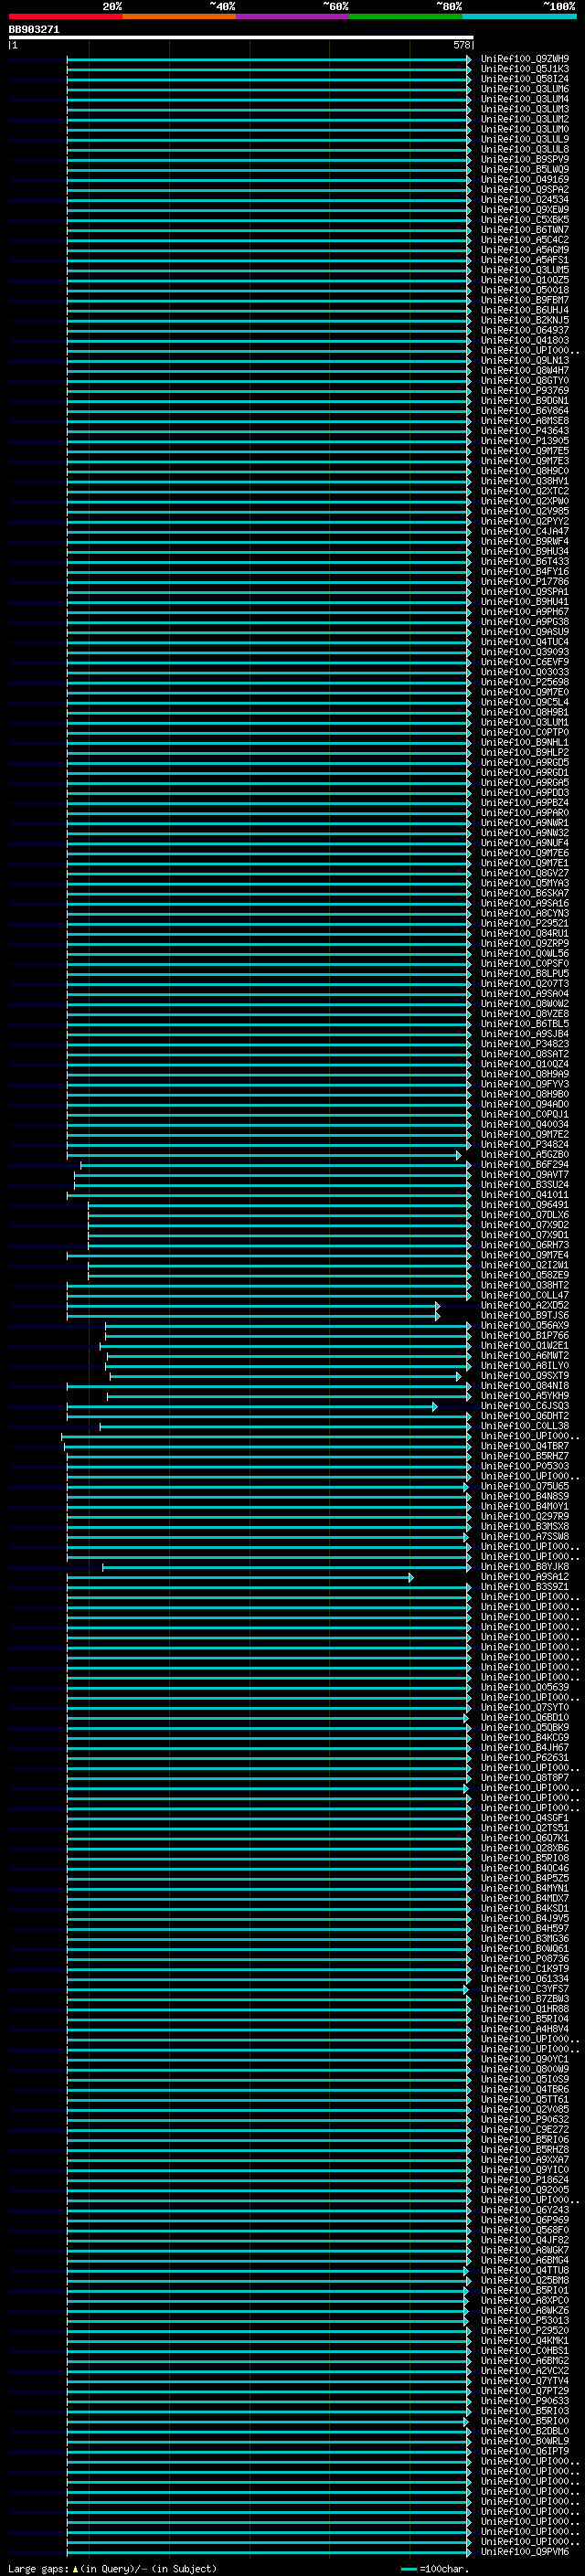
Task: Click the orange ~40% identity legend segment
Action: click(179, 16)
